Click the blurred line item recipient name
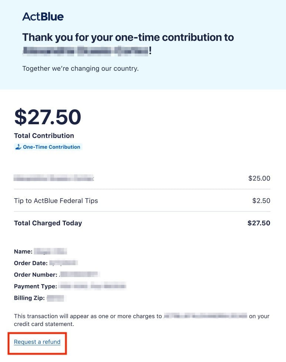286x362 pixels. [x=54, y=178]
